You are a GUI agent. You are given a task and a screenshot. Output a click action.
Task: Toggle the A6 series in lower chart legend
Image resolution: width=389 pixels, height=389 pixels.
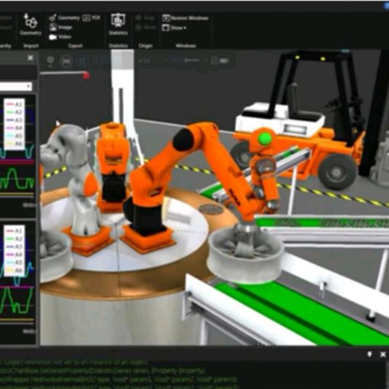pyautogui.click(x=15, y=270)
